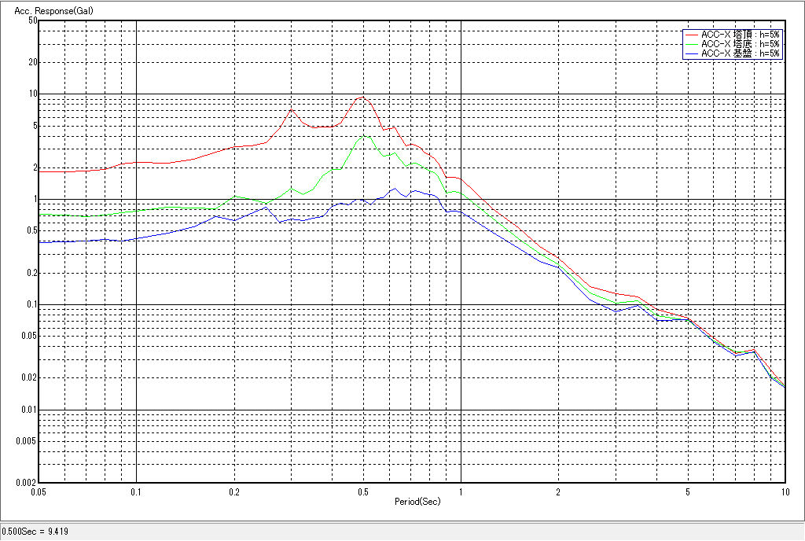Click the red line sample in the legend
Image resolution: width=805 pixels, height=541 pixels.
[x=691, y=35]
